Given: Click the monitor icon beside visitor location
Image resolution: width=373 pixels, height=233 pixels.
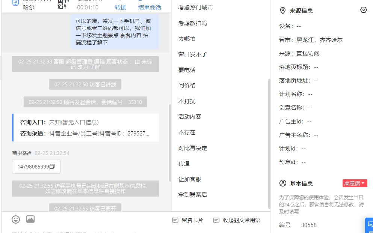Looking at the screenshot, I should [15, 3].
